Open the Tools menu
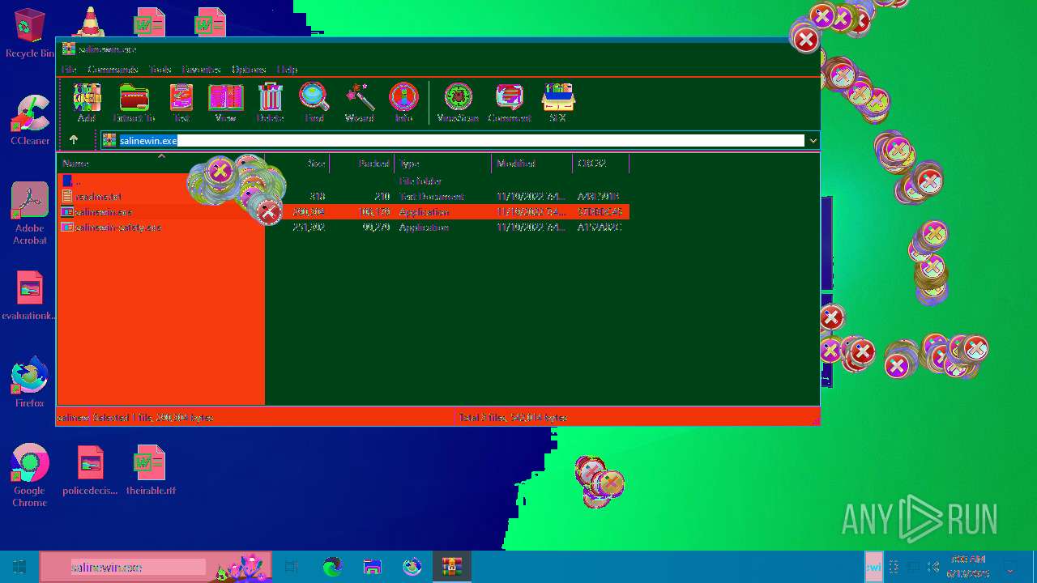 pyautogui.click(x=160, y=70)
